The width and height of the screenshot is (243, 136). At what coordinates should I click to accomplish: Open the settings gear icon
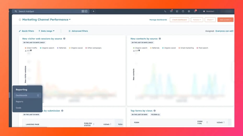[189, 11]
